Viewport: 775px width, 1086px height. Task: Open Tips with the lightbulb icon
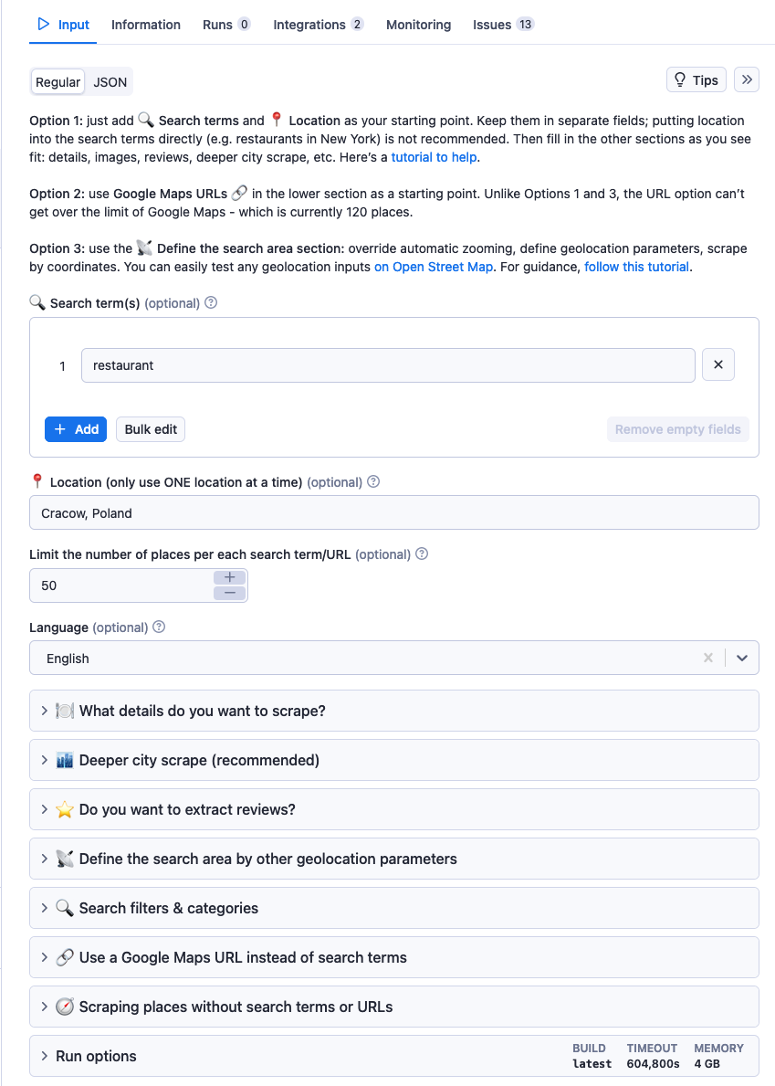click(696, 79)
